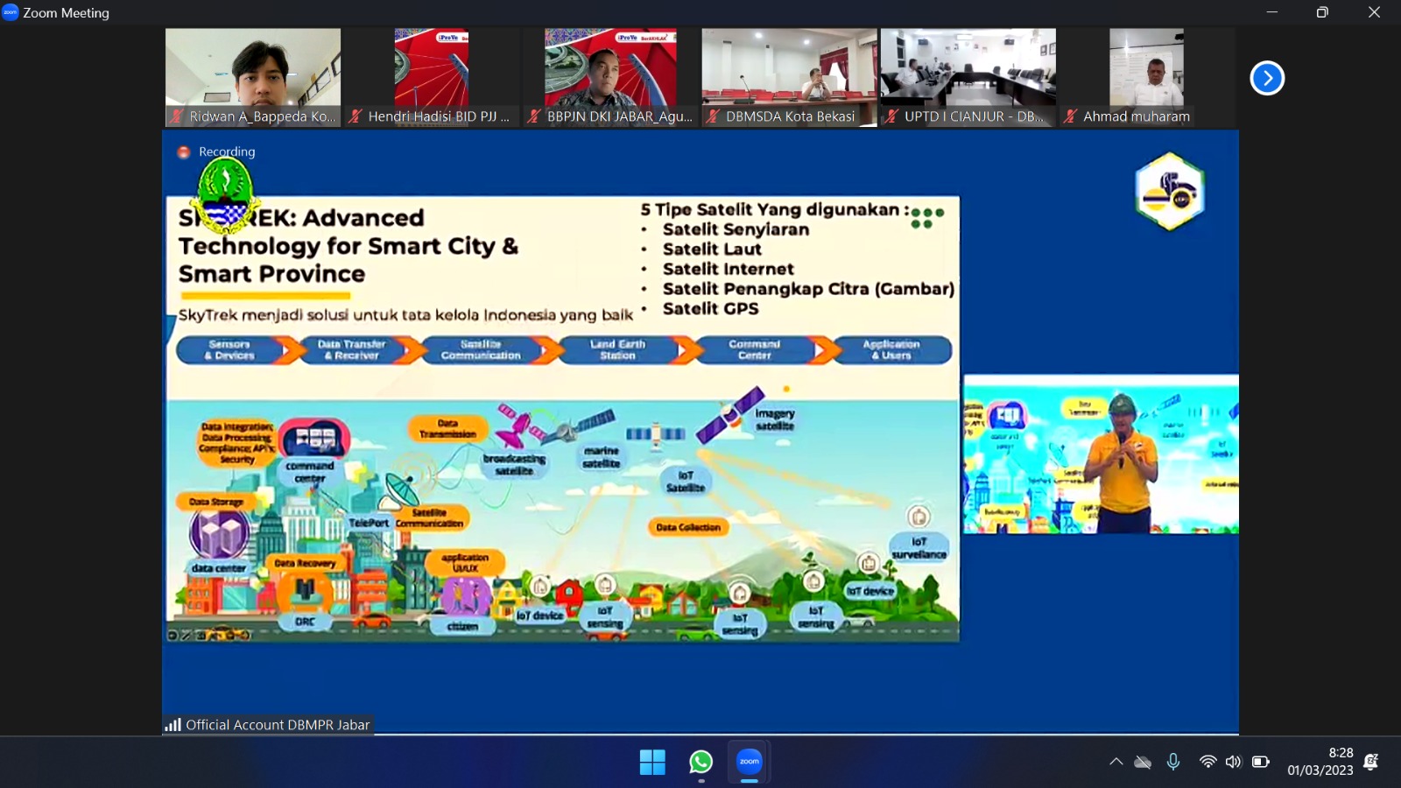Click the 'Data Transmission' orange label
This screenshot has width=1401, height=788.
pyautogui.click(x=447, y=428)
